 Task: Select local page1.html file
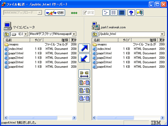[14, 53]
